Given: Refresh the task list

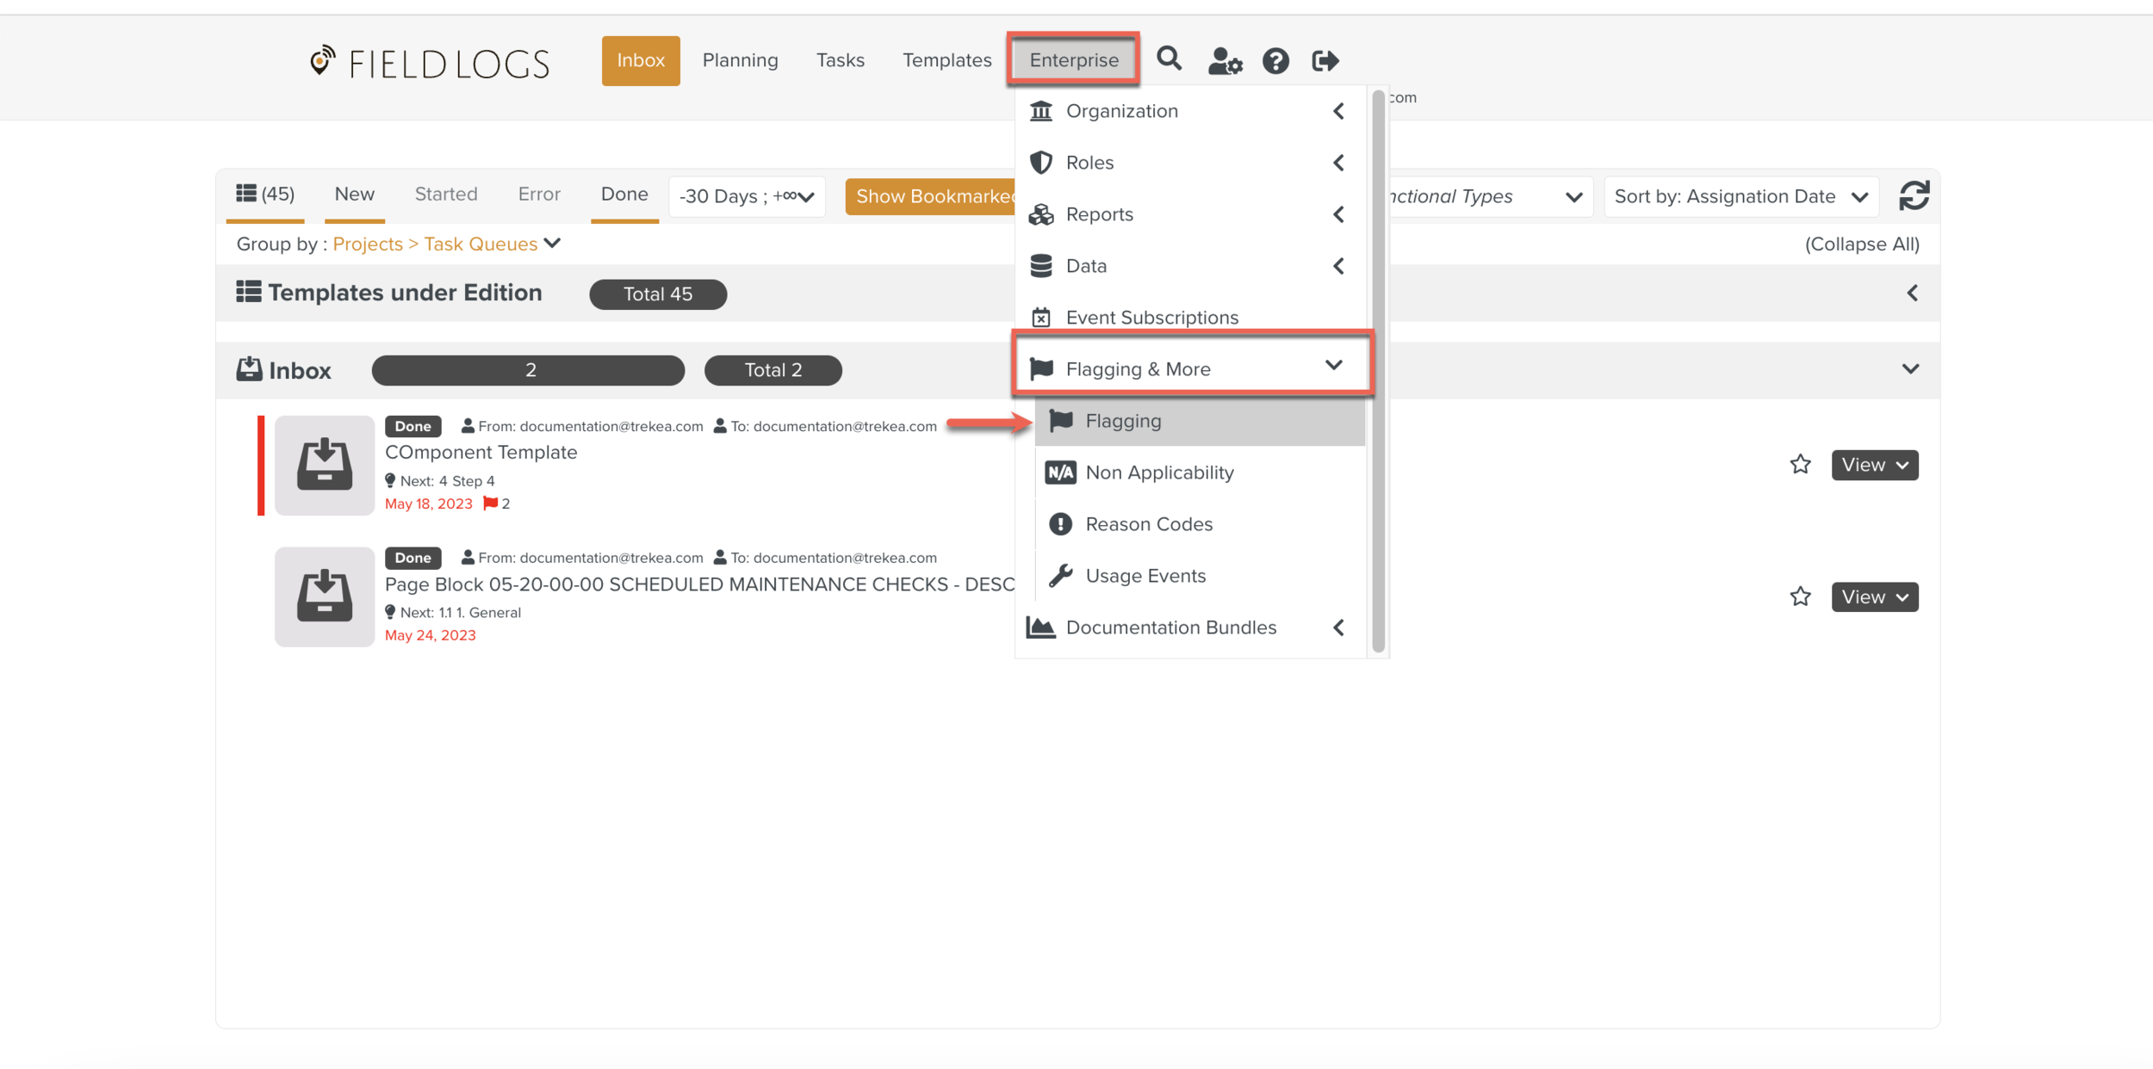Looking at the screenshot, I should pyautogui.click(x=1914, y=196).
